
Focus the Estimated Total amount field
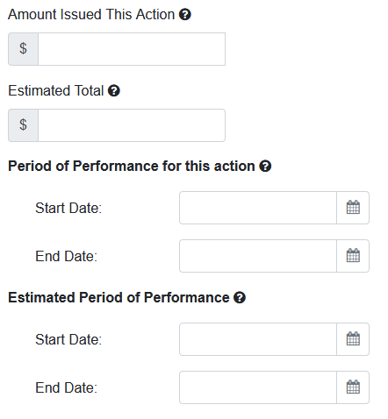[x=132, y=125]
